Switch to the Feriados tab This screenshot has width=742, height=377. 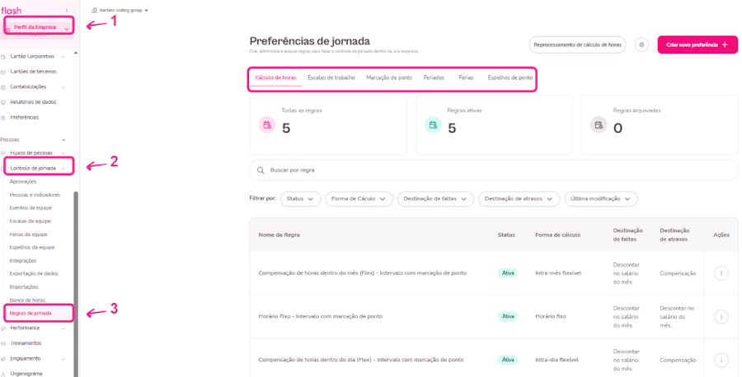tap(434, 77)
